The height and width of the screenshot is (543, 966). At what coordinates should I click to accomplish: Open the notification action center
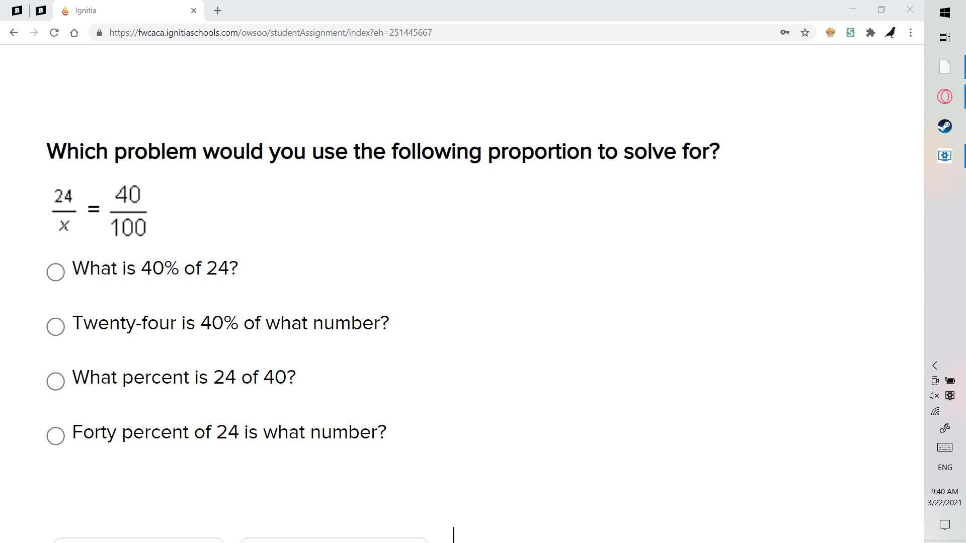click(x=944, y=525)
